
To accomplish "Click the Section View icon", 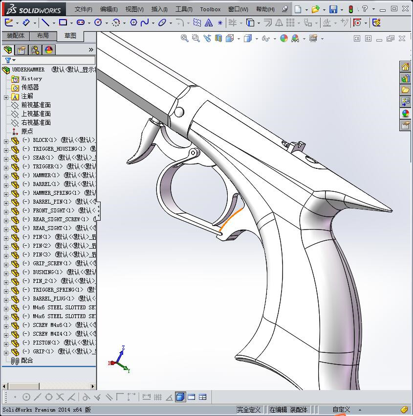I will 218,39.
